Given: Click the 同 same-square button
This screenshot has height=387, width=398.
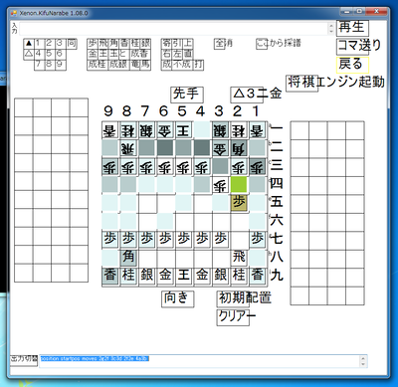Looking at the screenshot, I should coord(72,44).
